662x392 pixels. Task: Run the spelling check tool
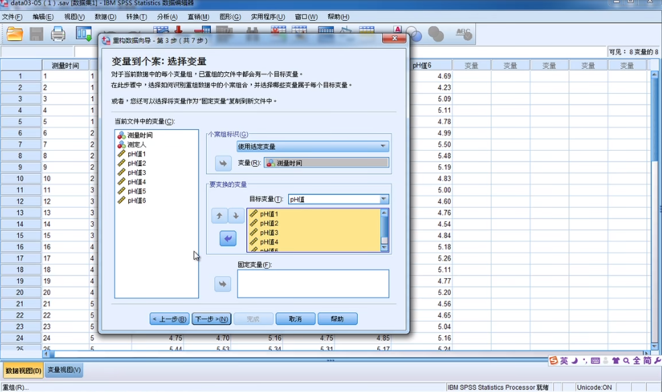[465, 32]
